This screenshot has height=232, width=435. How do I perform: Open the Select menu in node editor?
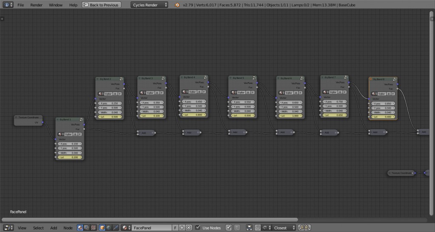[38, 228]
